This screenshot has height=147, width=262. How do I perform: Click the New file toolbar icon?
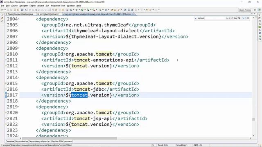click(x=2, y=10)
